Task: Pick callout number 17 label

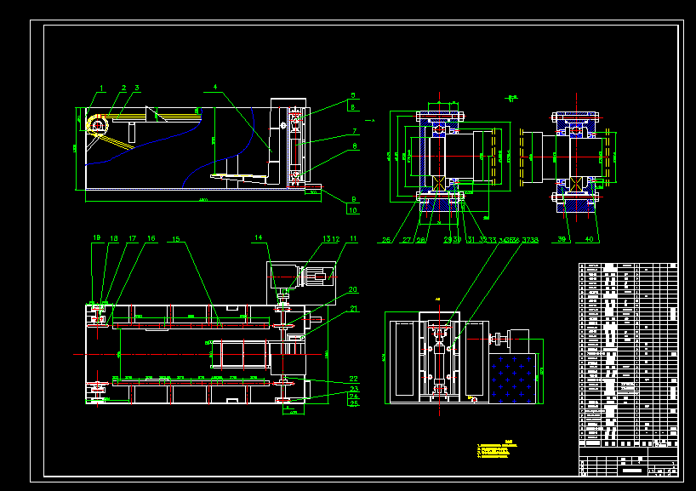Action: click(x=132, y=238)
